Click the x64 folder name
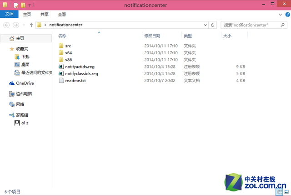 [x=69, y=52]
